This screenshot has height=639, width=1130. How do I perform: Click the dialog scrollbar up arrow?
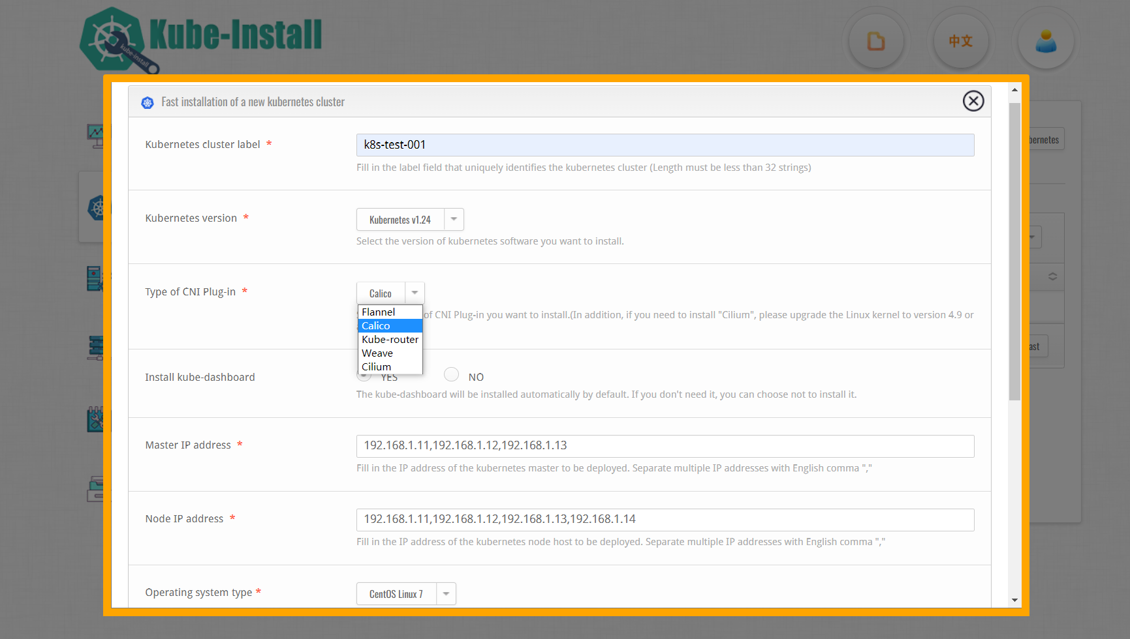point(1014,90)
